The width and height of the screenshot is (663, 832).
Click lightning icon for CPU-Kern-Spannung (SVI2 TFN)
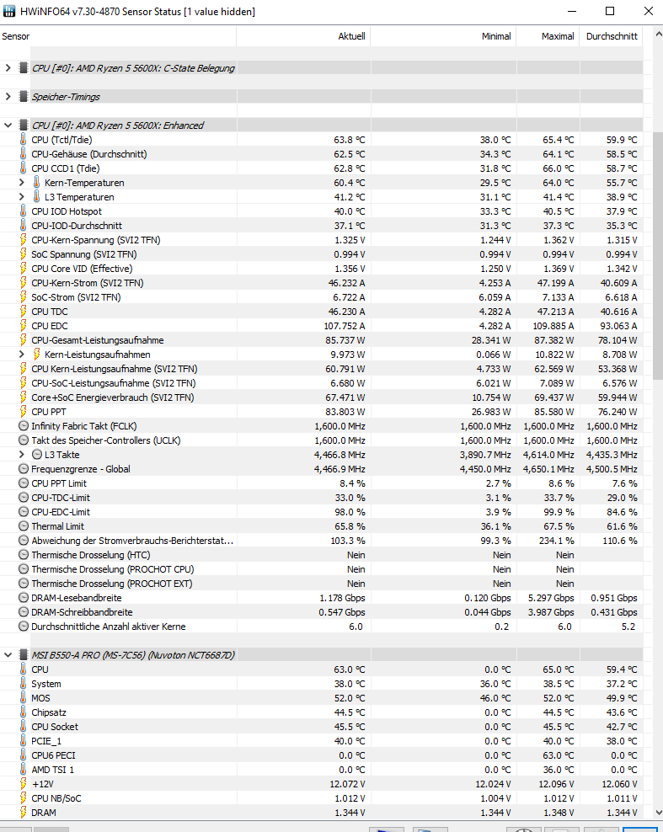coord(23,240)
